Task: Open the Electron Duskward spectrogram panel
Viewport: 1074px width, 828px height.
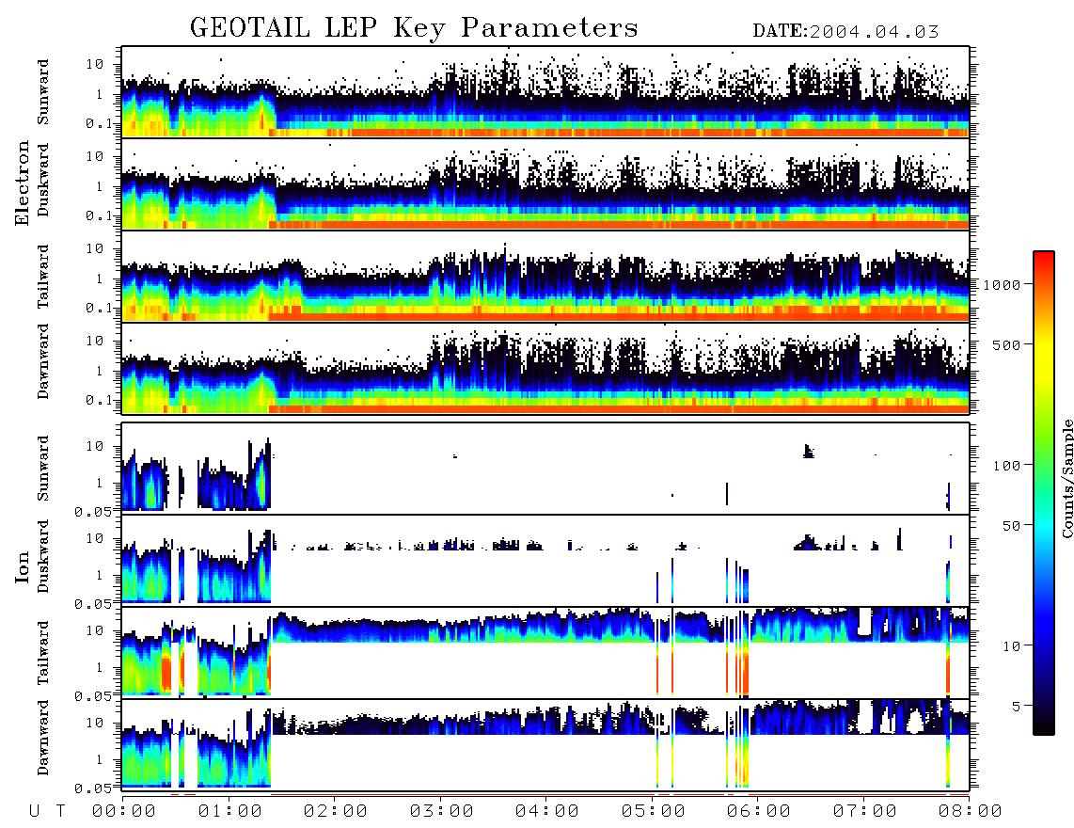Action: [x=545, y=183]
